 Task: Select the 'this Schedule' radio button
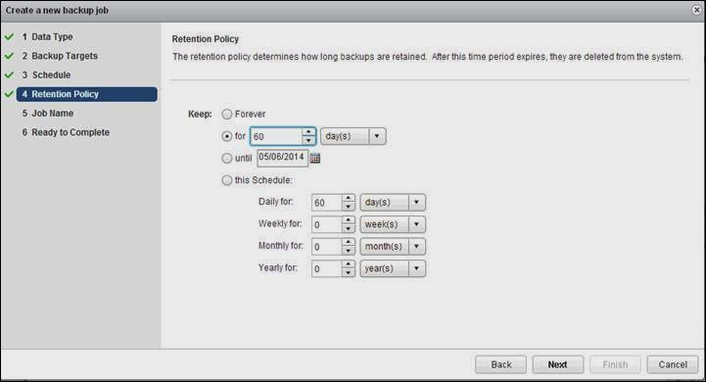tap(227, 180)
